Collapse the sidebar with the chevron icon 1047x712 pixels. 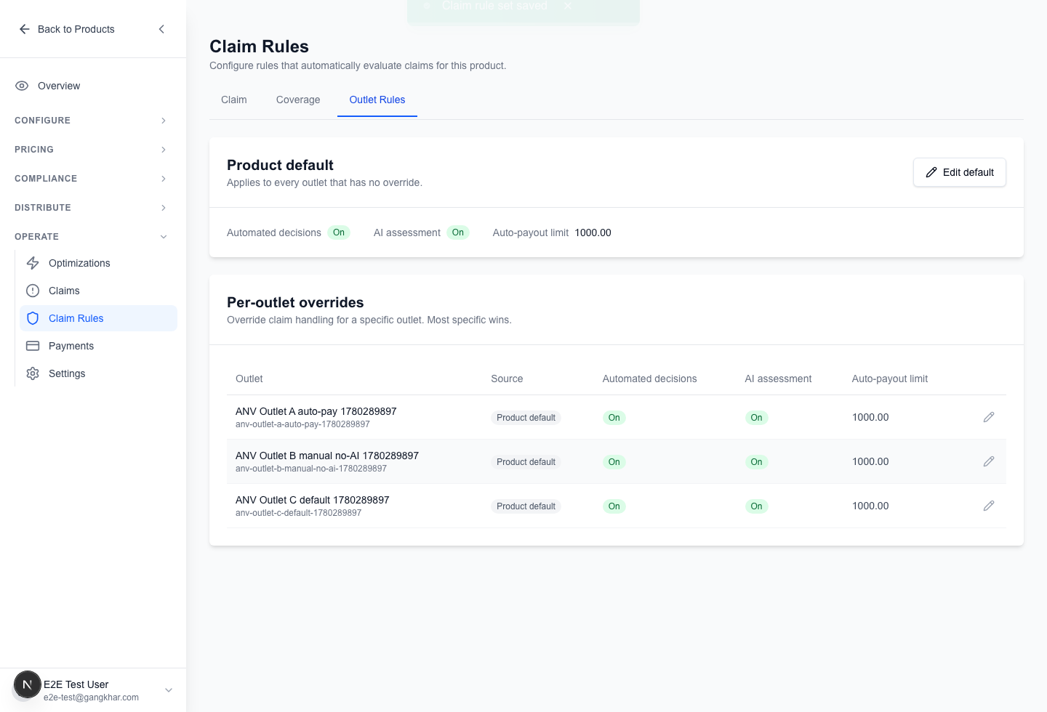point(161,29)
